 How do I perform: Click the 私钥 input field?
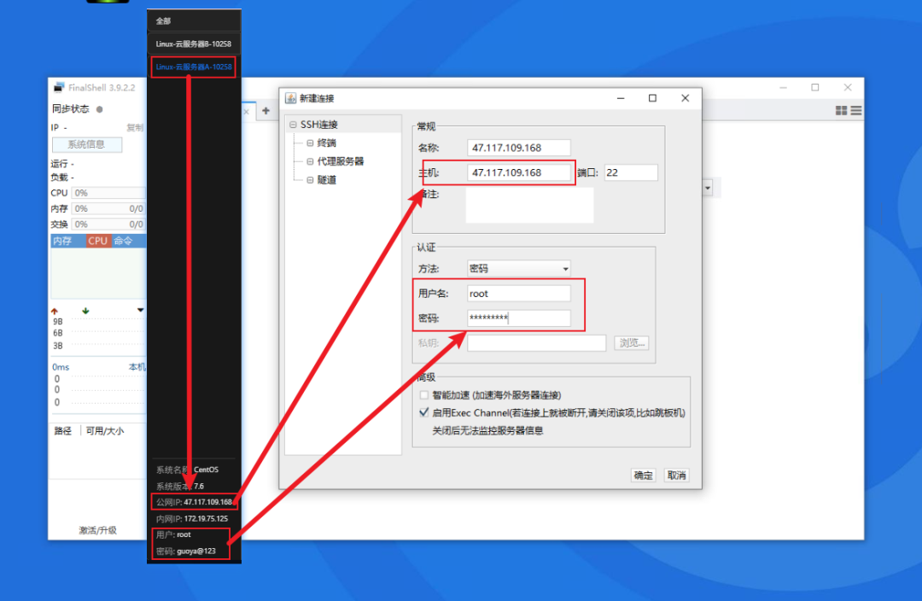click(x=536, y=343)
